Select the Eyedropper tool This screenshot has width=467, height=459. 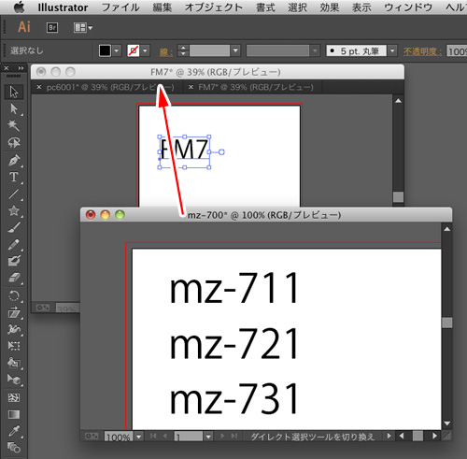14,431
